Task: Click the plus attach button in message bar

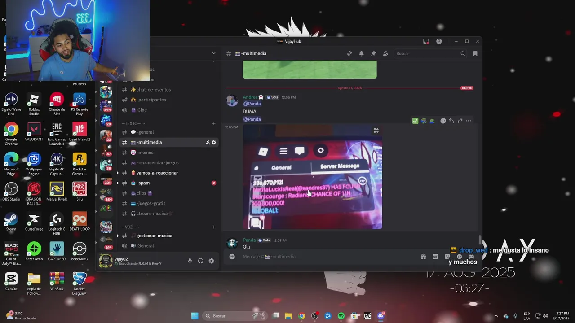Action: 232,257
